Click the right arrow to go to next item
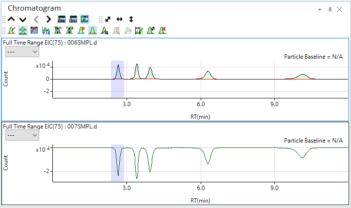 (48, 19)
